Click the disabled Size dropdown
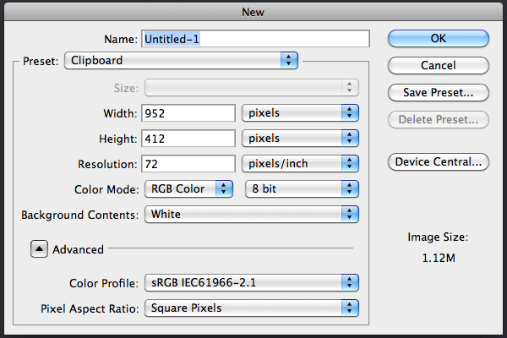This screenshot has height=338, width=507. [x=252, y=88]
